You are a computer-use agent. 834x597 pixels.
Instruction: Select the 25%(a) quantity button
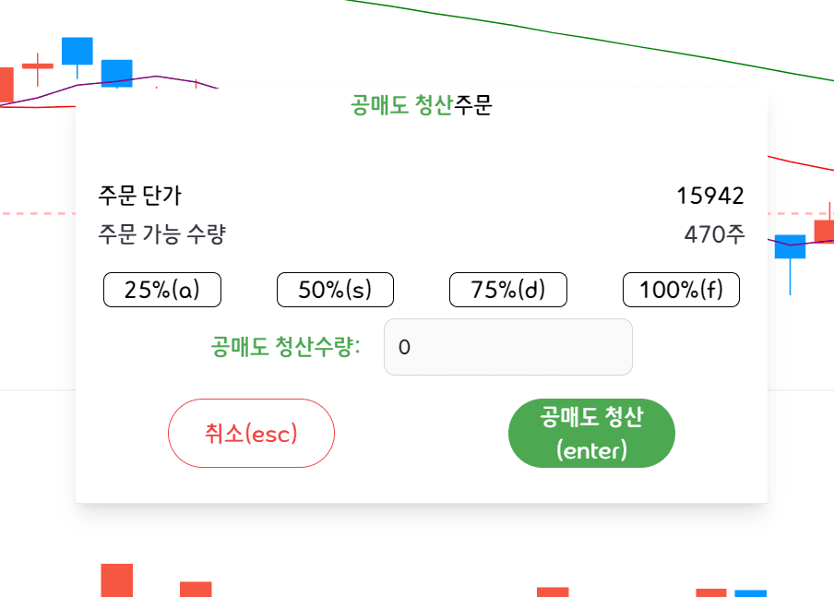click(x=162, y=290)
